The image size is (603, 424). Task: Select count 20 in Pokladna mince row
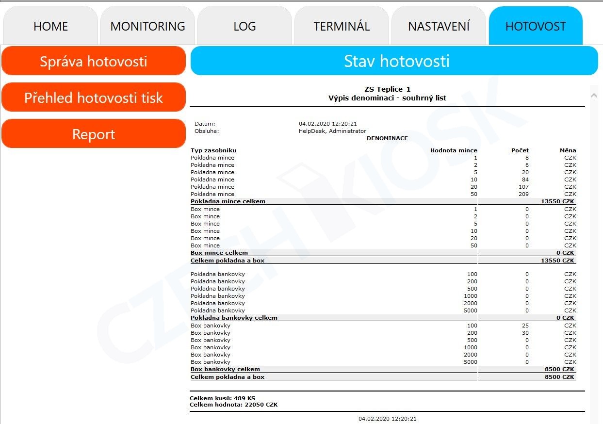pos(525,172)
